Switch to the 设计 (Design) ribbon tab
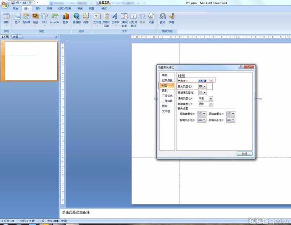Viewport: 291px width, 225px height. (38, 8)
